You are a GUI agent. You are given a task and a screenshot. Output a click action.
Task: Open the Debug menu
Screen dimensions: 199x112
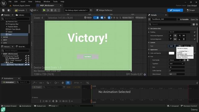[38, 2]
